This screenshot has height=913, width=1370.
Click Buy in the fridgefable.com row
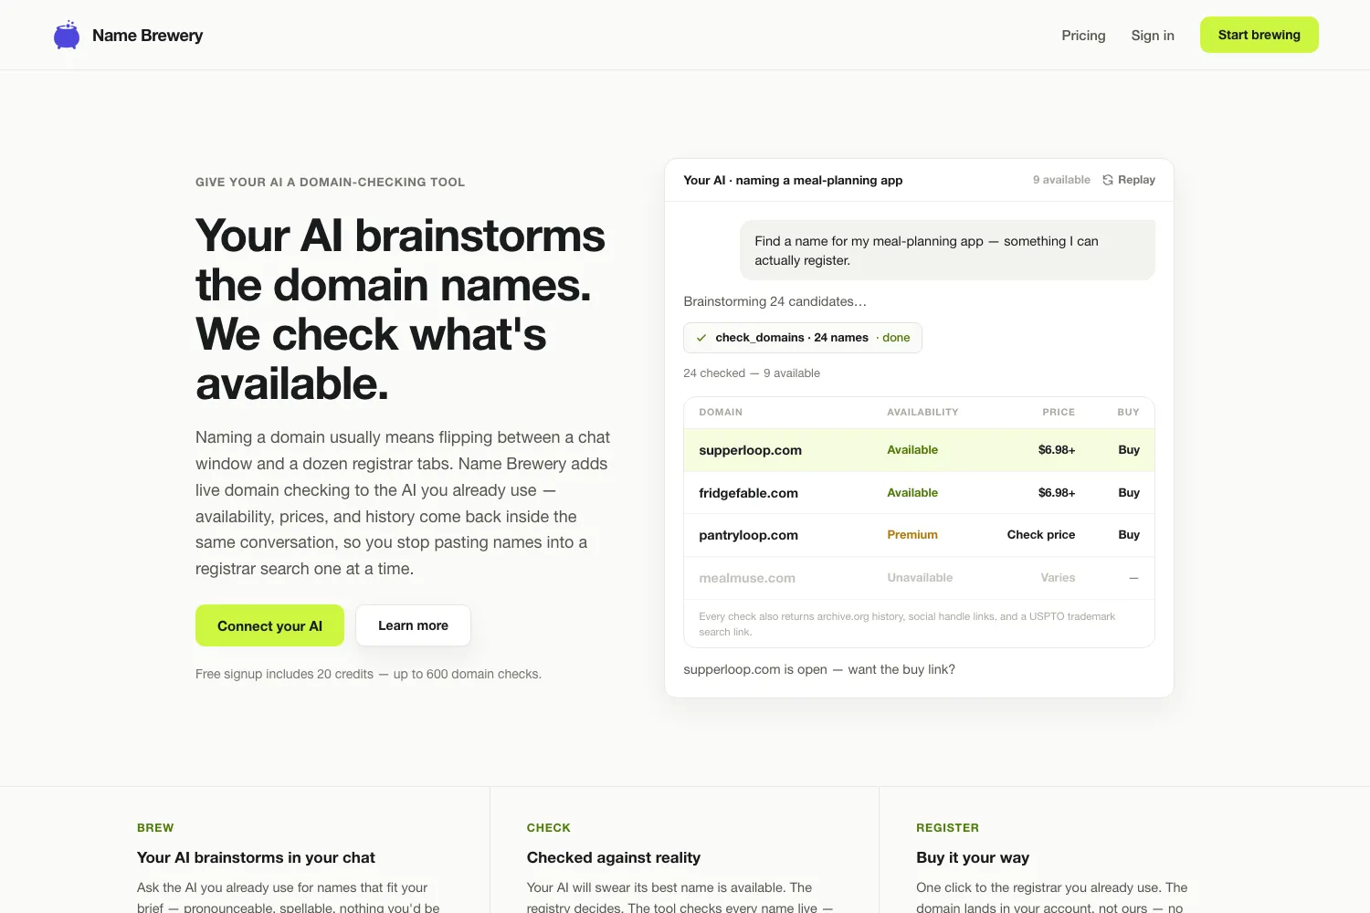click(1129, 492)
